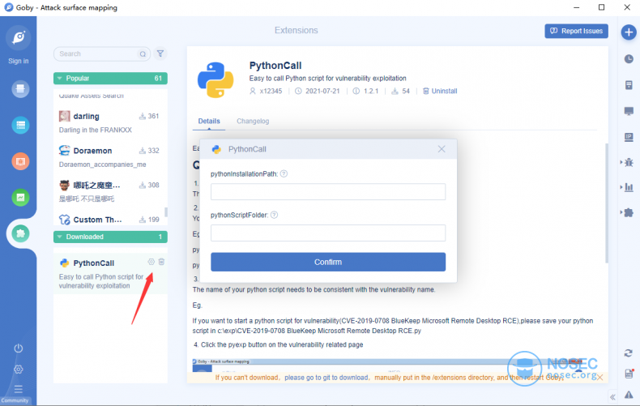Viewport: 640px width, 406px height.
Task: Click PythonCall trash delete icon in list
Action: click(x=162, y=262)
